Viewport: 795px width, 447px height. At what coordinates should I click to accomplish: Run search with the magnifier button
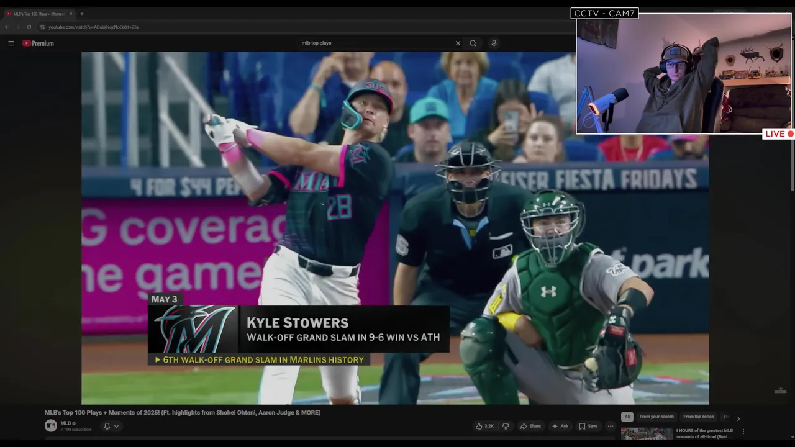pos(473,43)
